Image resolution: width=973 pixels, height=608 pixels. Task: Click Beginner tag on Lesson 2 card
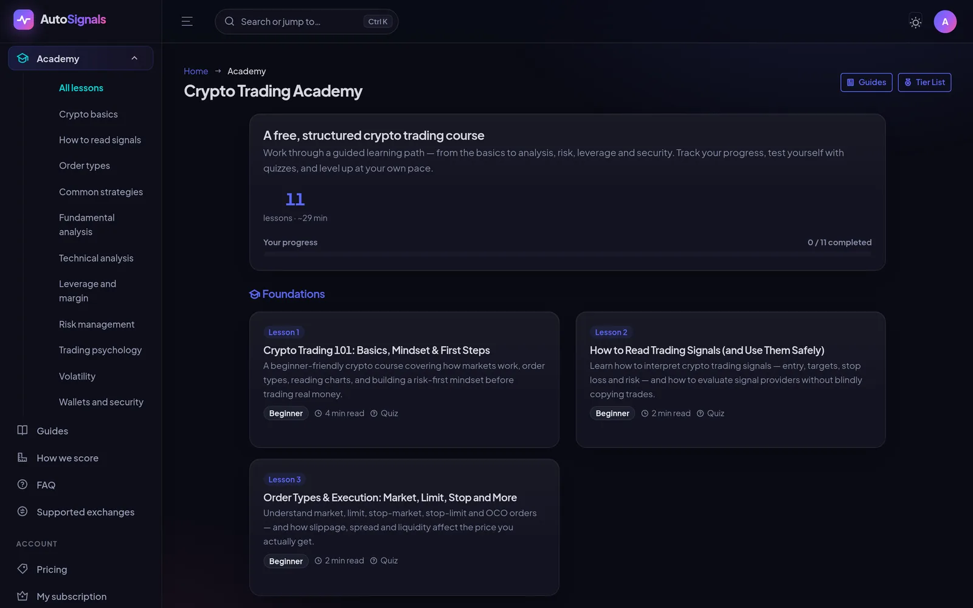click(x=612, y=413)
